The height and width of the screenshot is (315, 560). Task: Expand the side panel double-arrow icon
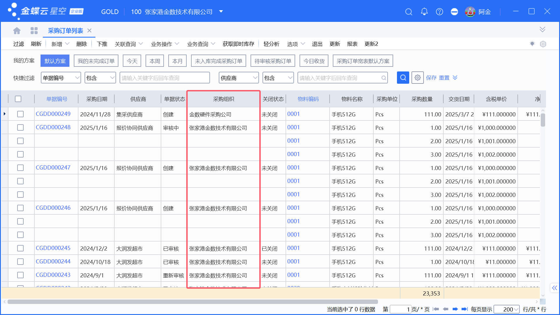point(554,288)
